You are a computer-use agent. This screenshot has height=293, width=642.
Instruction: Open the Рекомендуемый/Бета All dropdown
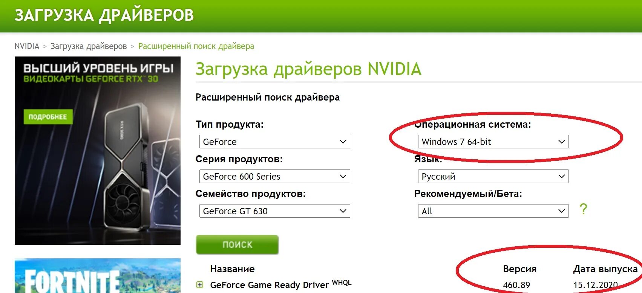(x=493, y=211)
